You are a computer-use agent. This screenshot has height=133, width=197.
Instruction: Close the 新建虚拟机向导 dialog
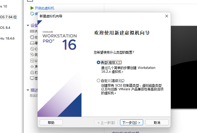coord(167,16)
